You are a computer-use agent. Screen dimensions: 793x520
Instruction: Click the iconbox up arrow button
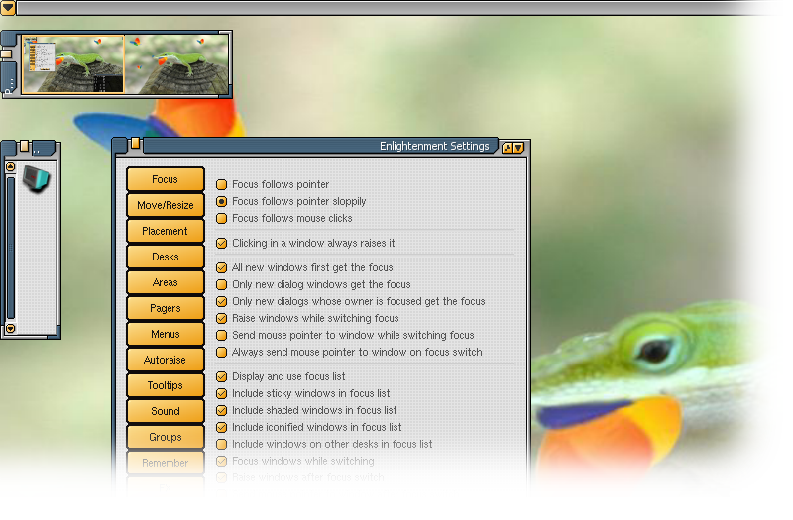pos(10,166)
